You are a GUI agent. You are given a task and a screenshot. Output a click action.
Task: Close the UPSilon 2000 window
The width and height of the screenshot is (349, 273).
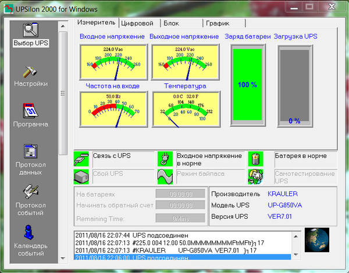click(332, 7)
